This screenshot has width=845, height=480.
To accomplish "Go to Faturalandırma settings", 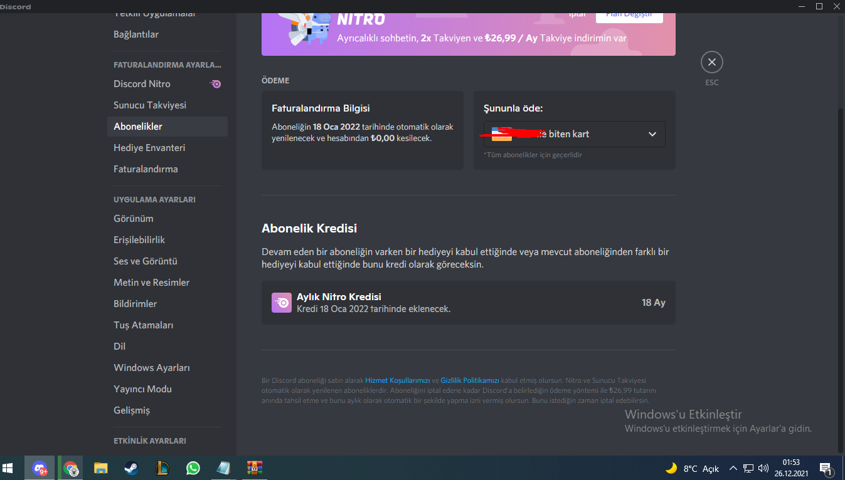I will tap(167, 169).
